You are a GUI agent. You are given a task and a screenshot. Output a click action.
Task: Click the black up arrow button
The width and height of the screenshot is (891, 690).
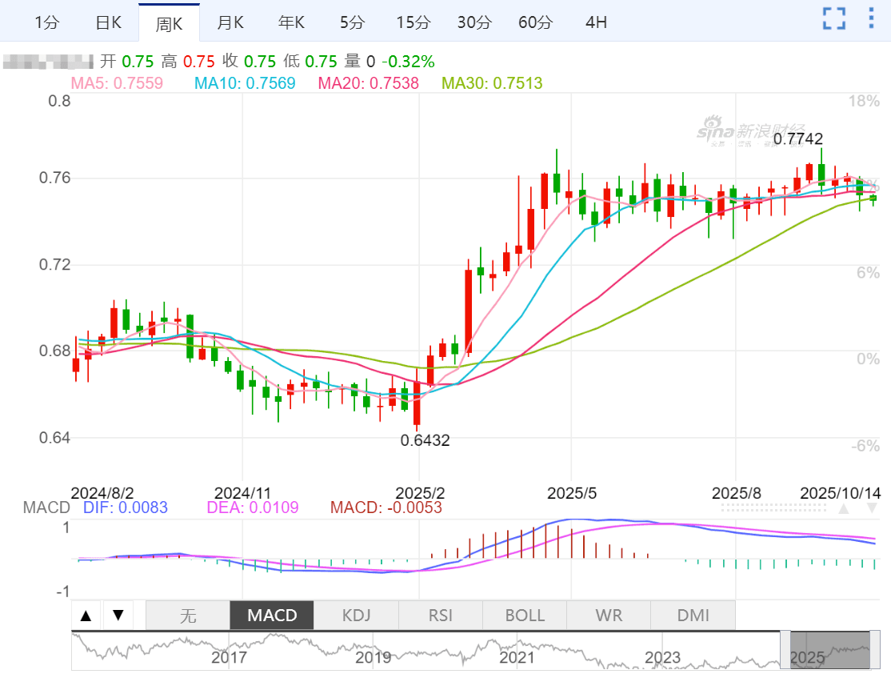(86, 616)
